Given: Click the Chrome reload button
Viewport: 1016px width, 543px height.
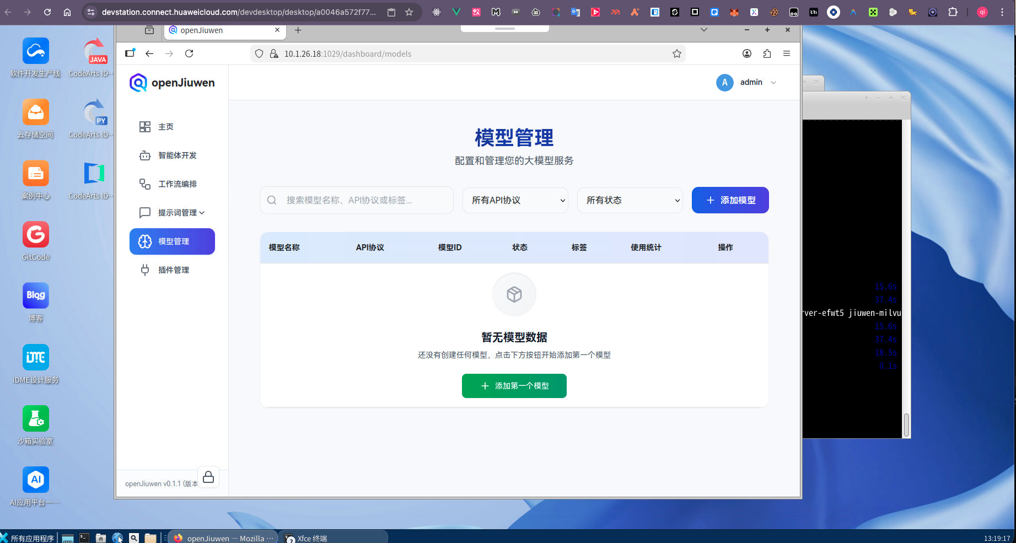Looking at the screenshot, I should point(47,12).
